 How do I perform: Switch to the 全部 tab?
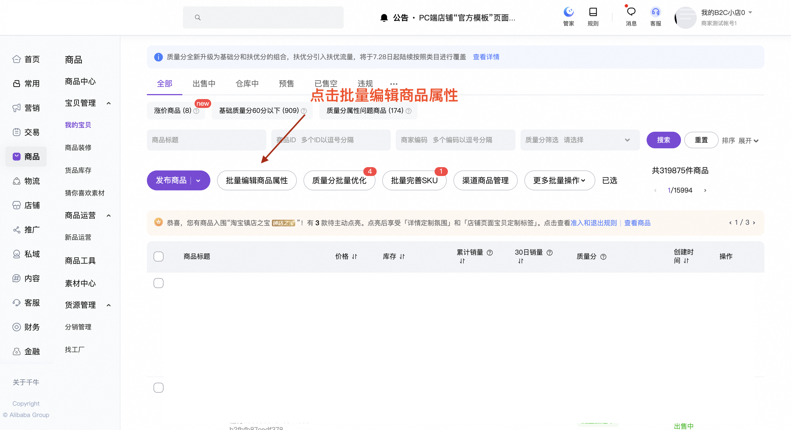[x=165, y=84]
